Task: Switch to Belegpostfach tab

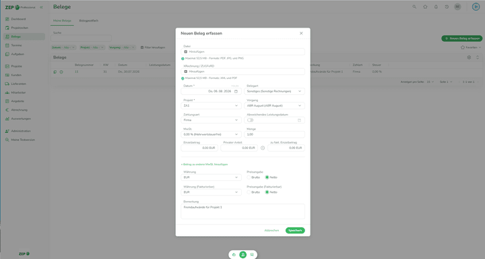Action: 89,21
